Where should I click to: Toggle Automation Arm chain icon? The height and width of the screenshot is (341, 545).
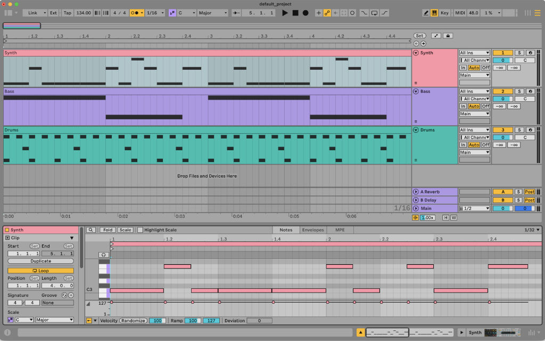(x=327, y=13)
